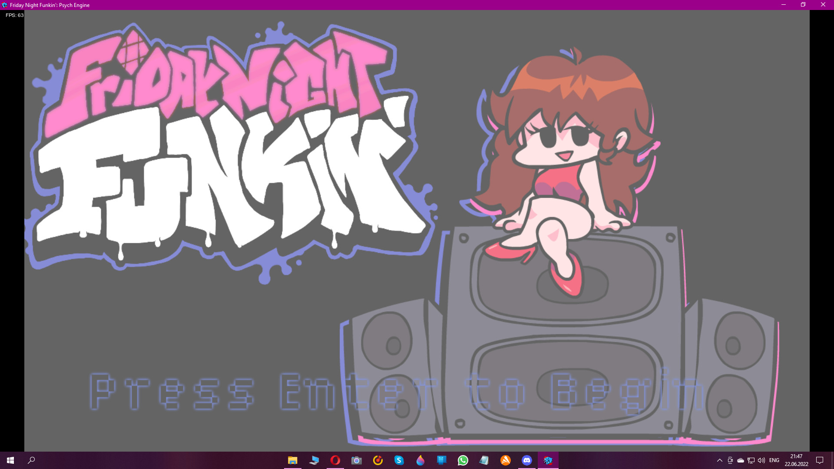Switch the ENG input language indicator
Image resolution: width=834 pixels, height=469 pixels.
click(x=774, y=460)
